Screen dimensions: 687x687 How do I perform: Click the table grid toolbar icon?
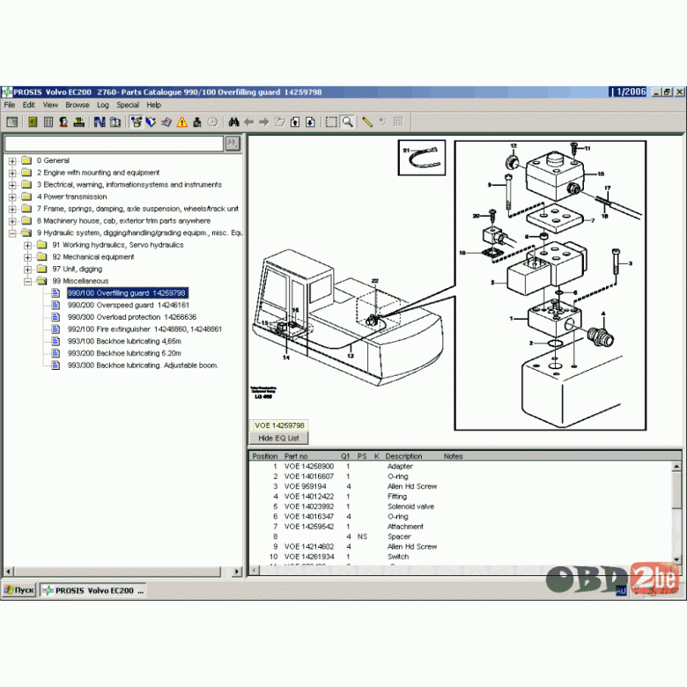point(48,122)
